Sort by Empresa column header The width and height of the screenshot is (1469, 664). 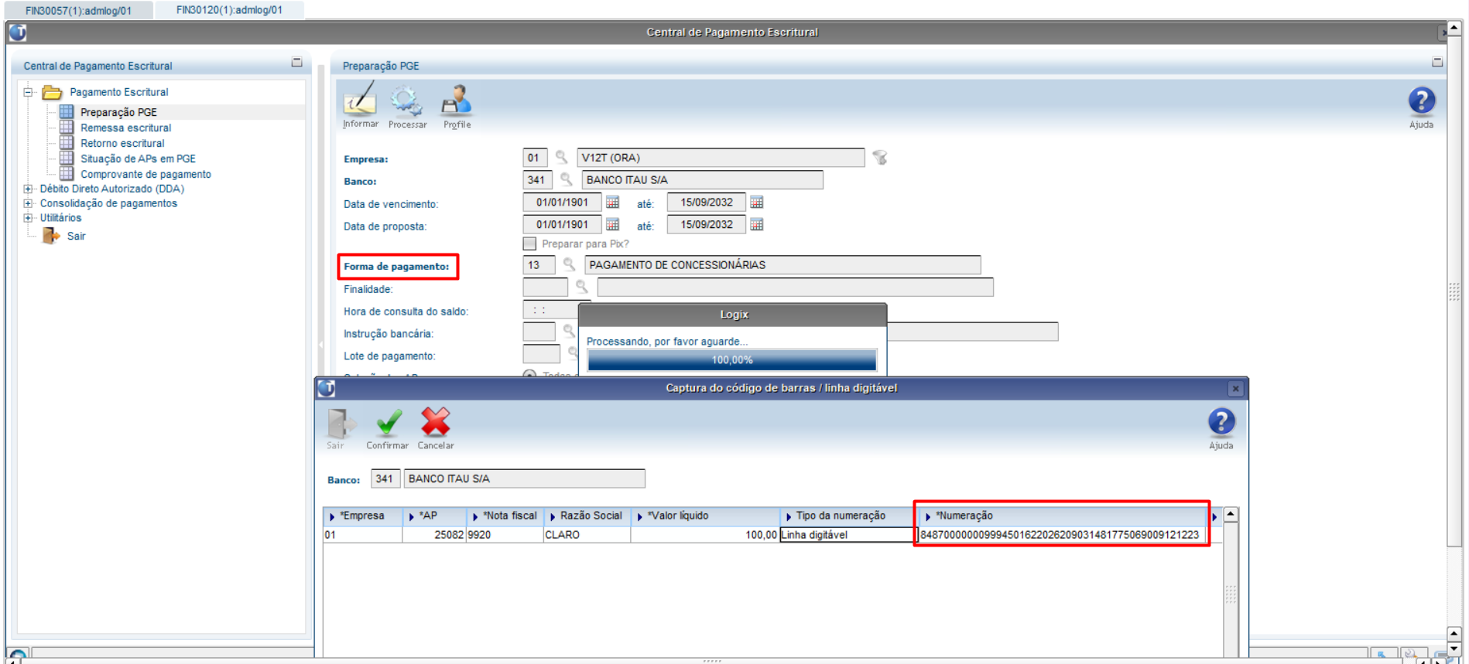pos(362,516)
